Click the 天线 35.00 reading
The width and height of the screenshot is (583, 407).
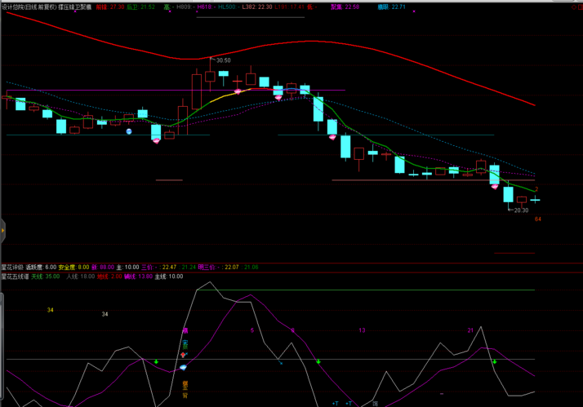point(46,276)
